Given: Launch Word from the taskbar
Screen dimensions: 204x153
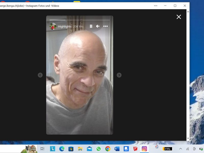Looking at the screenshot, I should coord(117,149).
